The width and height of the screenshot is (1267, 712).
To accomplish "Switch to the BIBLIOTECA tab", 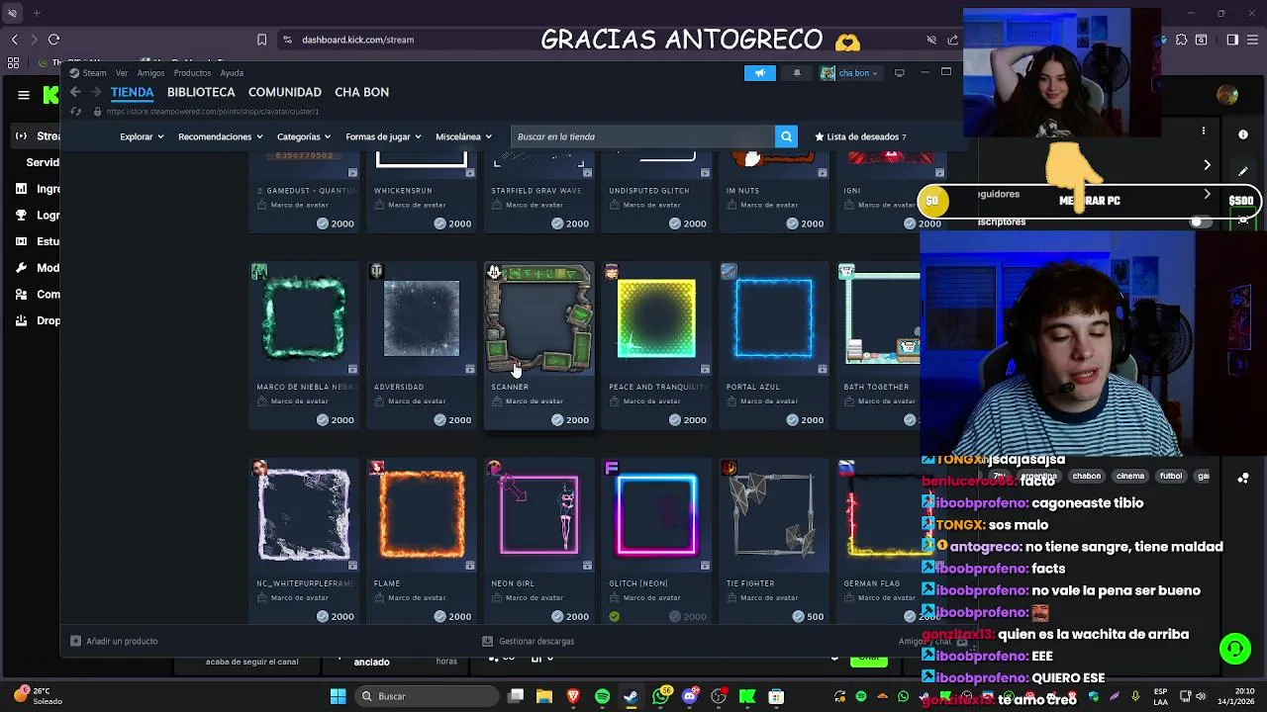I will pos(201,92).
